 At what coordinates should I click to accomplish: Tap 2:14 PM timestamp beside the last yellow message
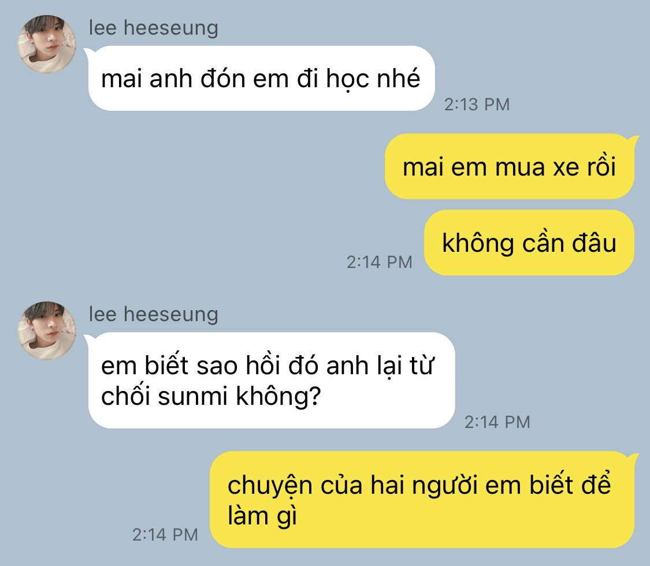tap(165, 534)
